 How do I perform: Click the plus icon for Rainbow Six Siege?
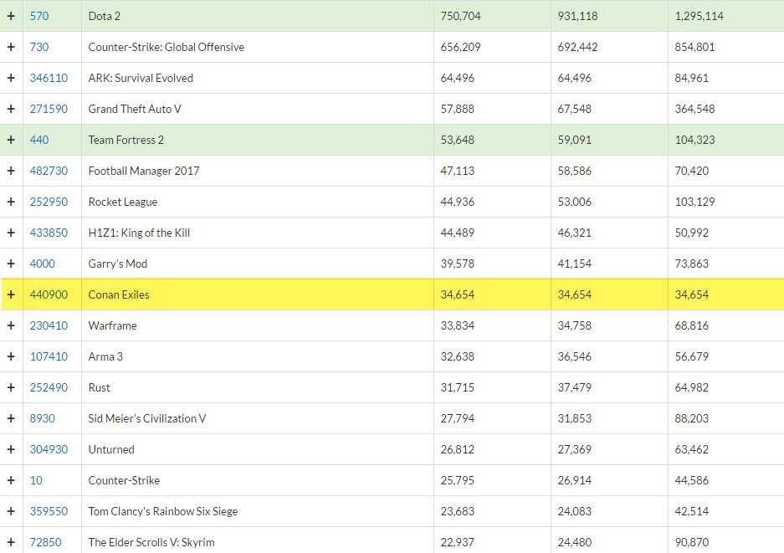point(11,511)
